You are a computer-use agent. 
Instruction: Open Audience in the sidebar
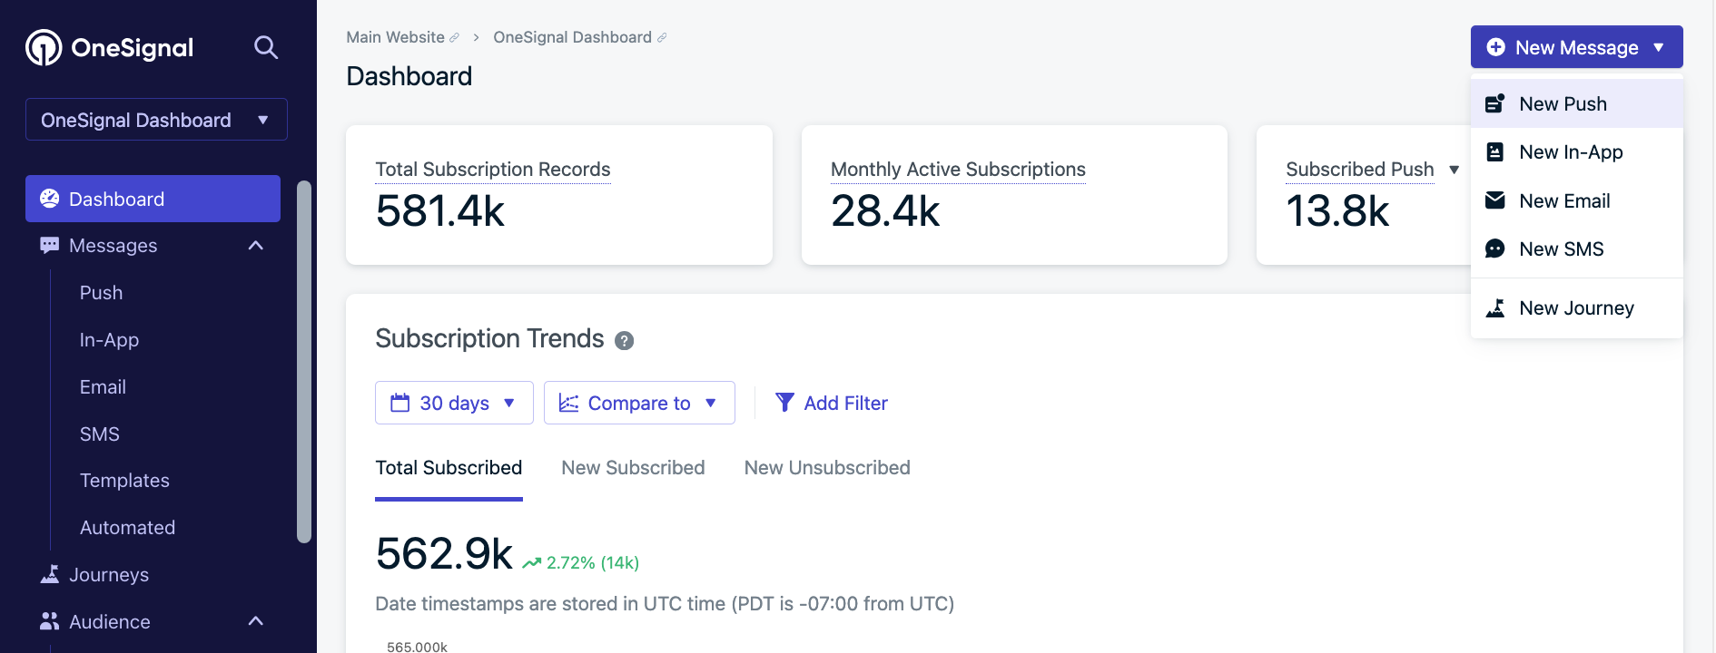[x=110, y=622]
